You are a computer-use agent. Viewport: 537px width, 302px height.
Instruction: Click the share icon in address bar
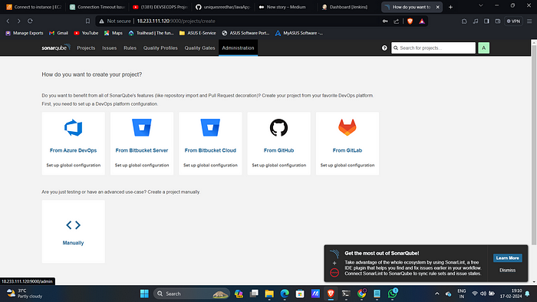397,21
